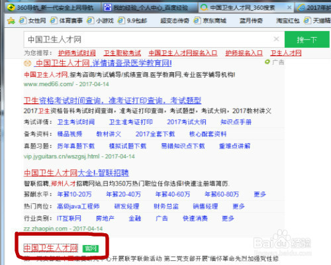Open the 模拟试题下载 sublink
The height and width of the screenshot is (265, 331).
click(128, 146)
